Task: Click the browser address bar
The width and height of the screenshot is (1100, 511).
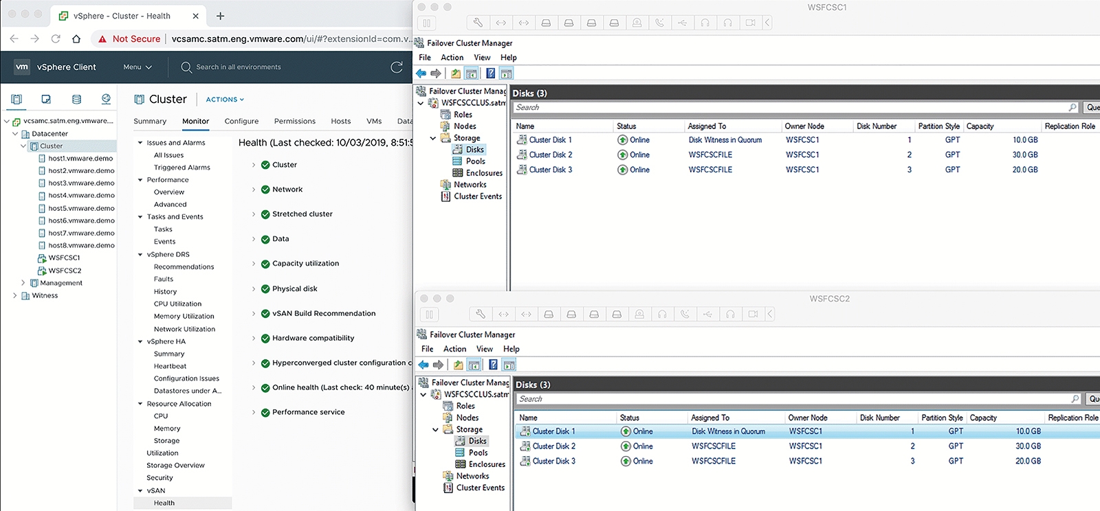Action: click(291, 38)
